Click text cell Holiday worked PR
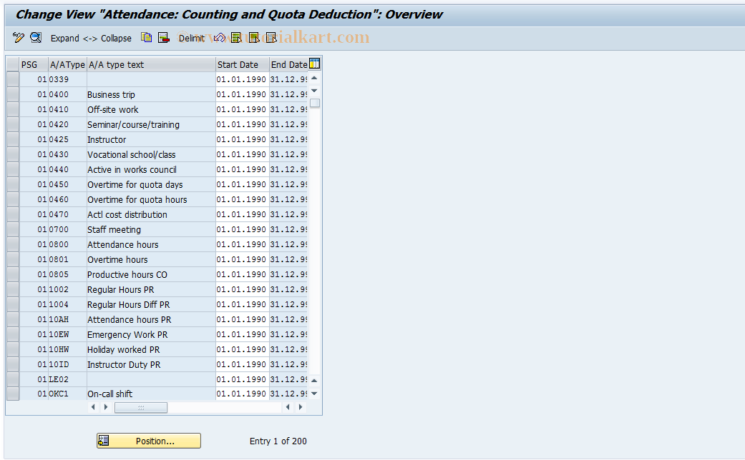 point(151,350)
